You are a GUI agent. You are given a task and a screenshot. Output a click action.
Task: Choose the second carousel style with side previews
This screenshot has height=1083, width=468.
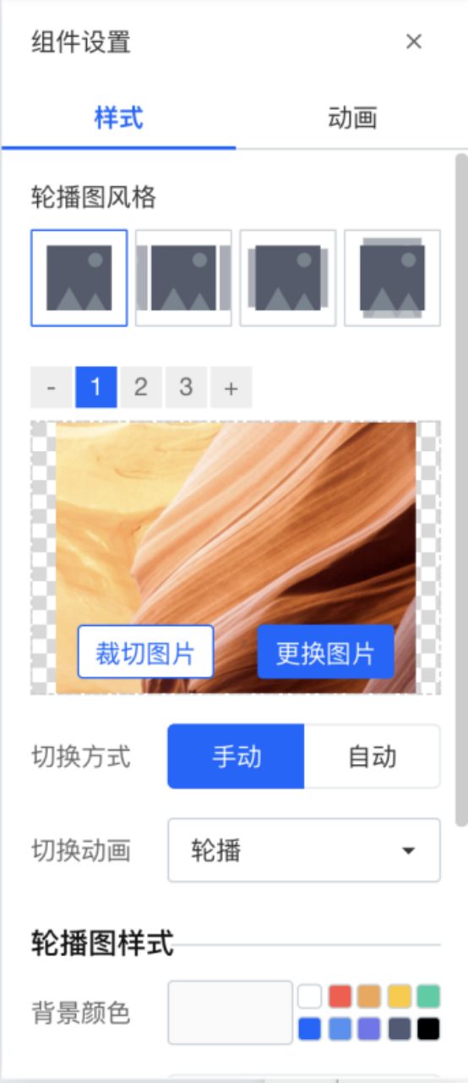183,278
